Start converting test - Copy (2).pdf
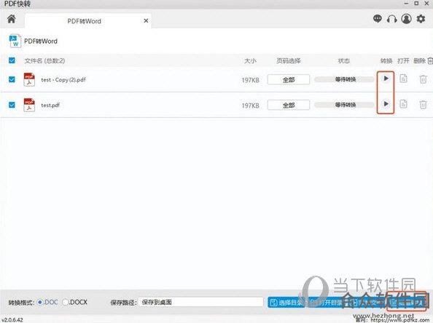Image resolution: width=433 pixels, height=323 pixels. point(386,79)
